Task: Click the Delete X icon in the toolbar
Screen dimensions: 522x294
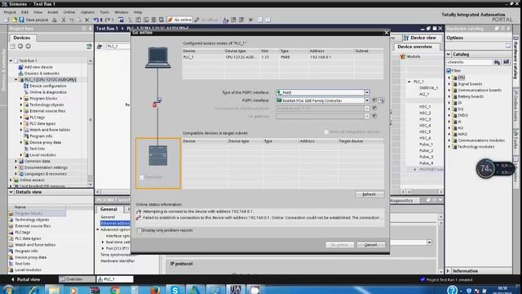Action: (87, 20)
